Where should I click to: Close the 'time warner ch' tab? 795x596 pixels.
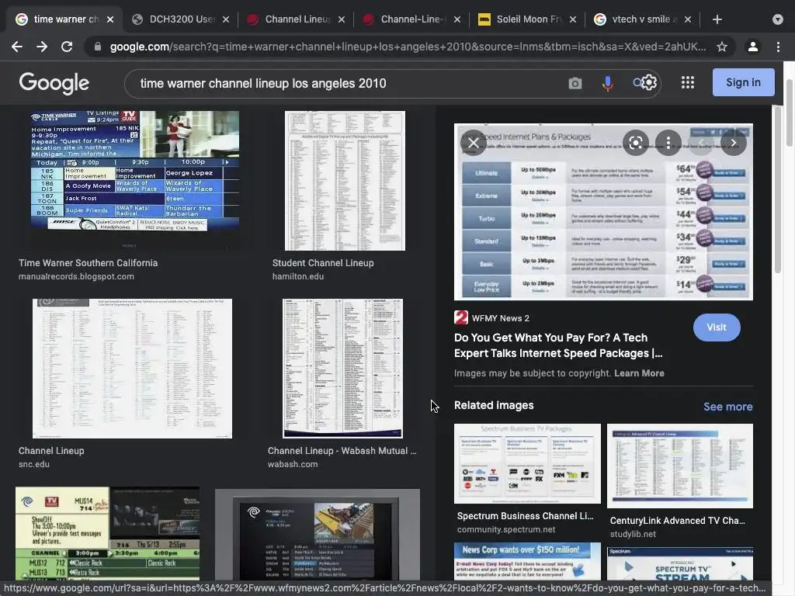pyautogui.click(x=110, y=19)
